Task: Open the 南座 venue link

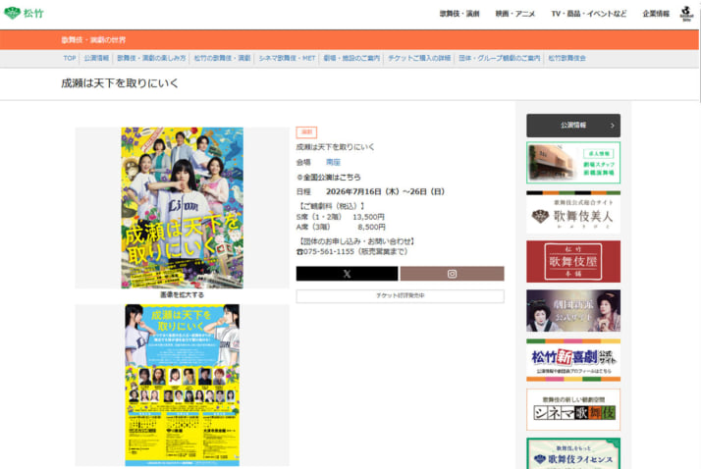Action: [x=333, y=162]
